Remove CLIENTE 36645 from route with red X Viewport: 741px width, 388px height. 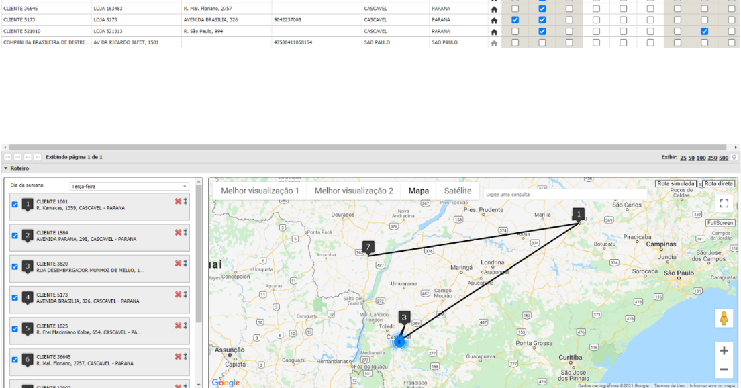coord(178,357)
